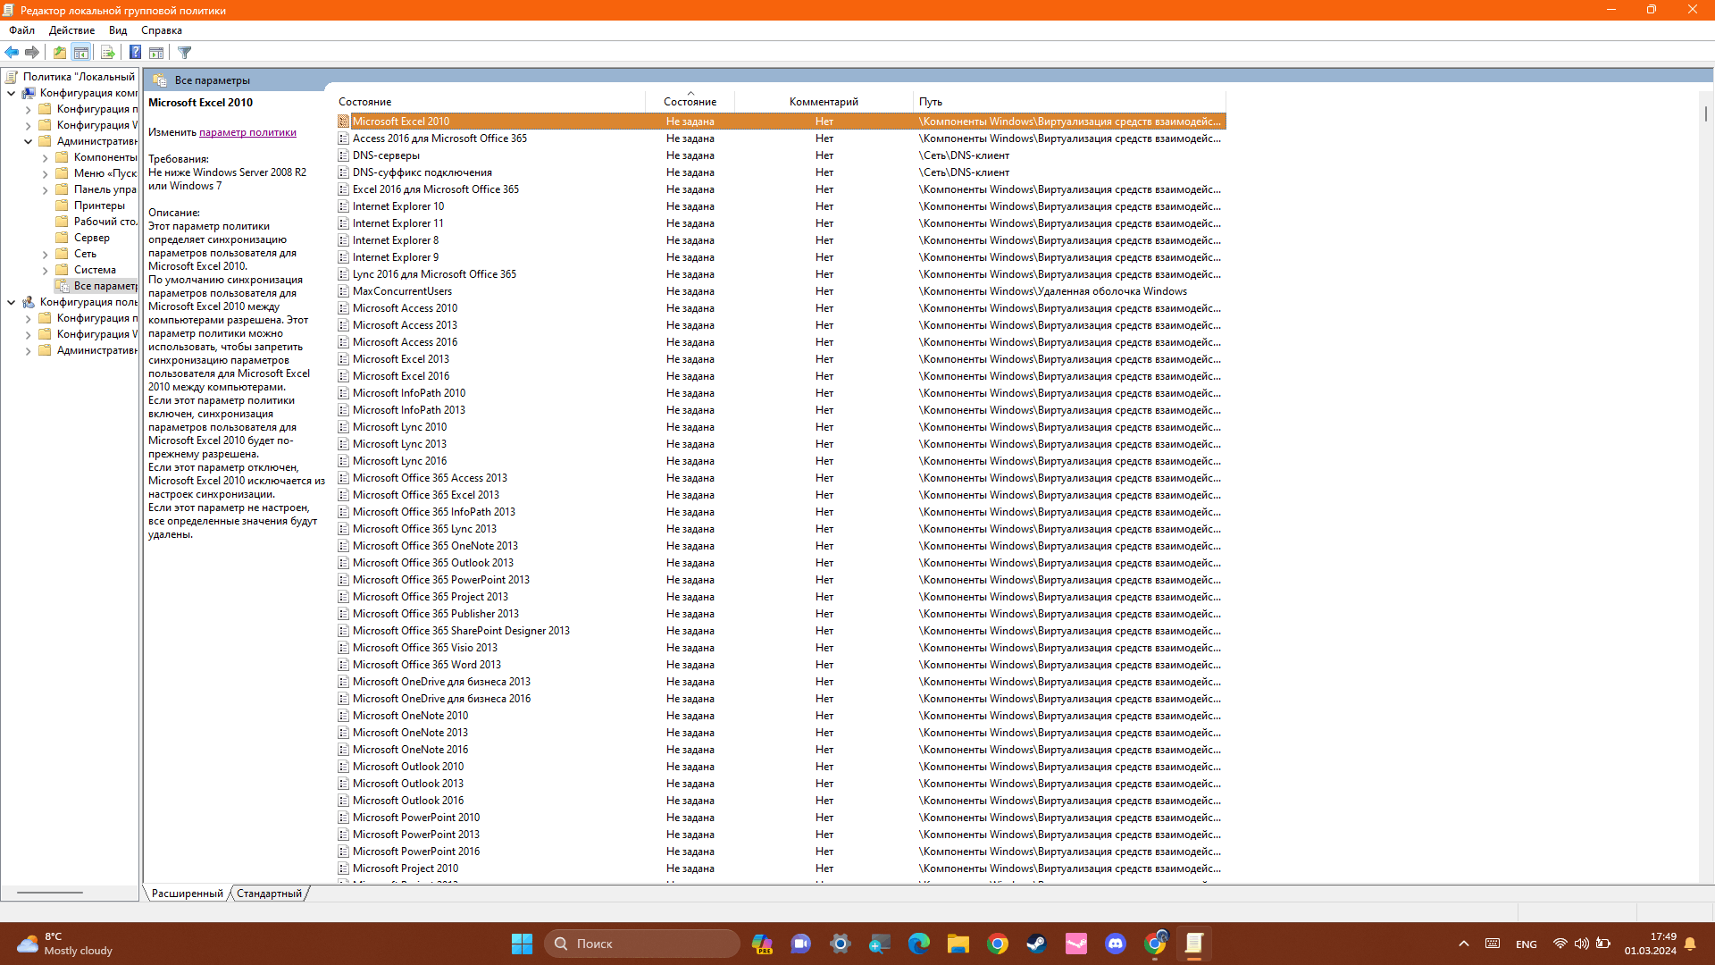
Task: Sort by the Путь column header
Action: tap(1070, 102)
